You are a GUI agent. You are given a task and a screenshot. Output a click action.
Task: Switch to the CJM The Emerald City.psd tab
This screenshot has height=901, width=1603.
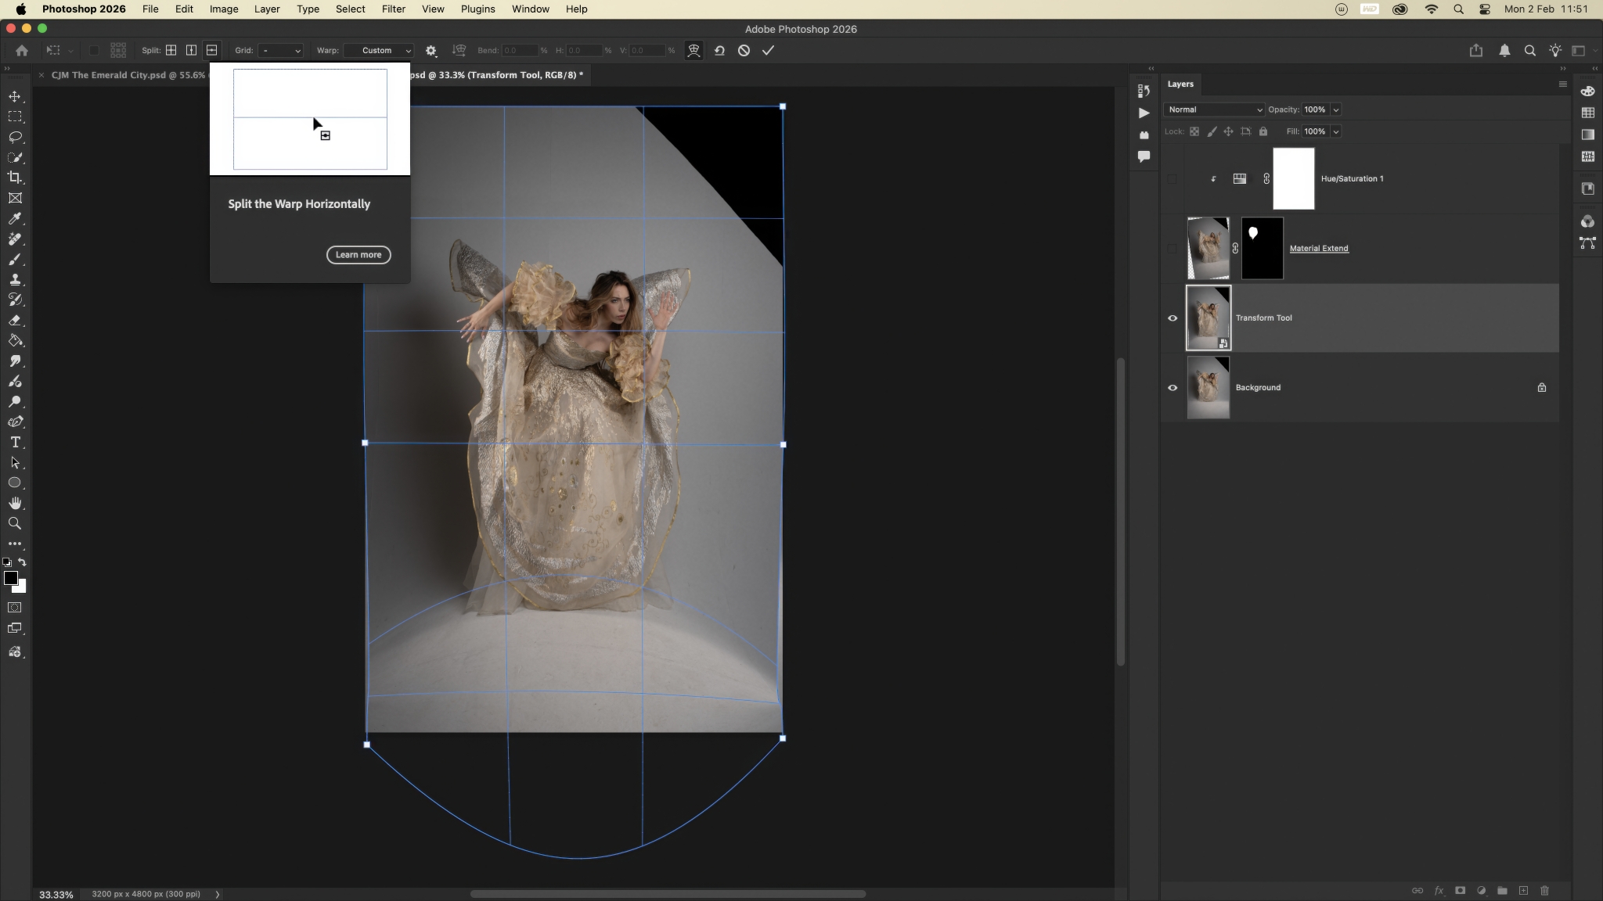point(127,75)
